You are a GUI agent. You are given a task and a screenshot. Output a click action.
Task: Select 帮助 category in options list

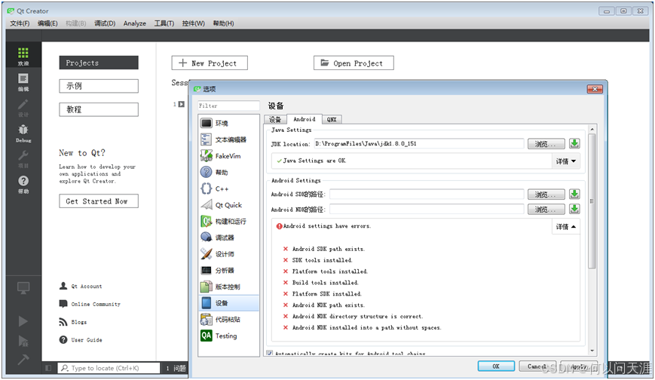[x=228, y=172]
